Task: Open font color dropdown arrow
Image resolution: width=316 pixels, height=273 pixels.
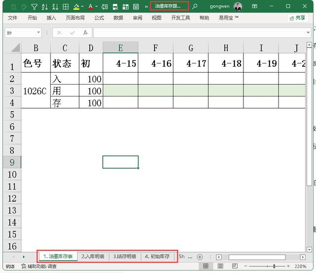Action: click(97, 6)
